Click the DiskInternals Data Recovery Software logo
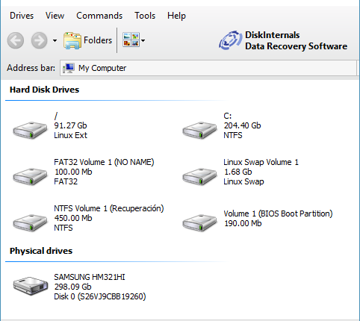Viewport: 360px width, 321px height. (x=283, y=40)
